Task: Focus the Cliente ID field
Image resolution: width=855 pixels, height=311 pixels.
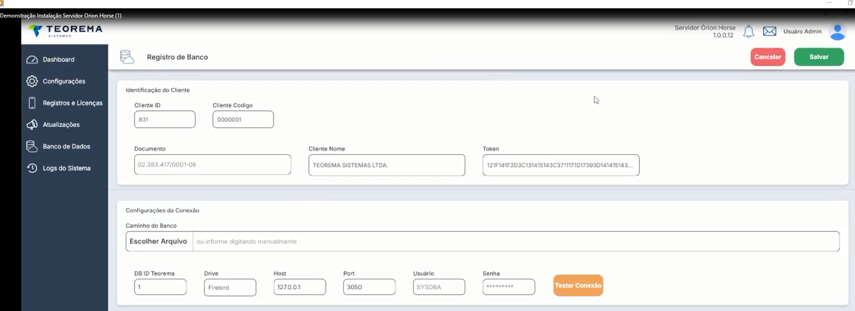Action: (x=165, y=120)
